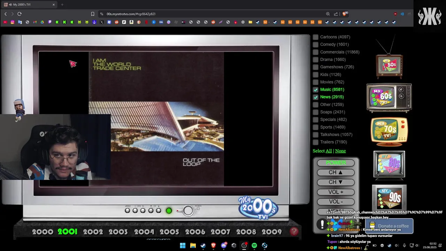
Task: Enable the Cartoons category checkbox
Action: pos(316,37)
